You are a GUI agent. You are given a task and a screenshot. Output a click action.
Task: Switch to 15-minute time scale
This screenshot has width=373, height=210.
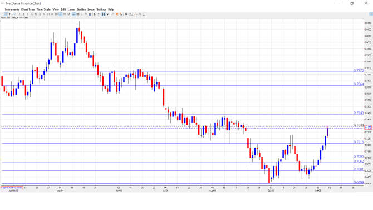tap(36, 14)
